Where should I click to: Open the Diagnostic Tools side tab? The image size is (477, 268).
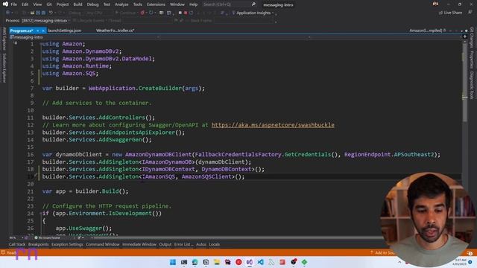[472, 85]
